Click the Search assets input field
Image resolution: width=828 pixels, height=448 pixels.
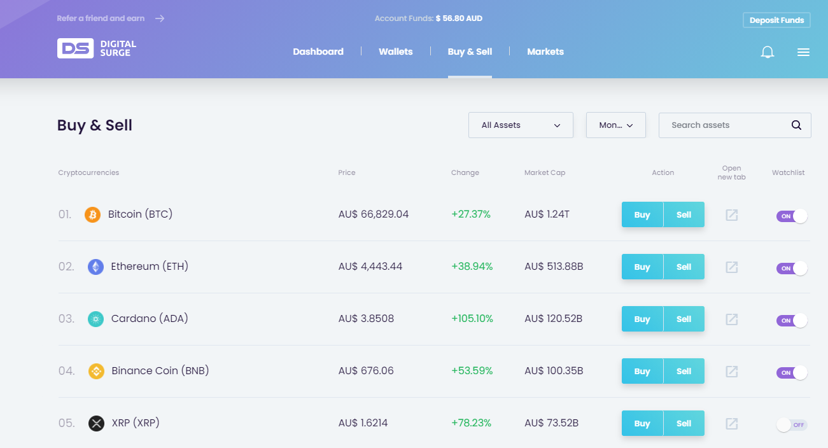[x=735, y=125]
